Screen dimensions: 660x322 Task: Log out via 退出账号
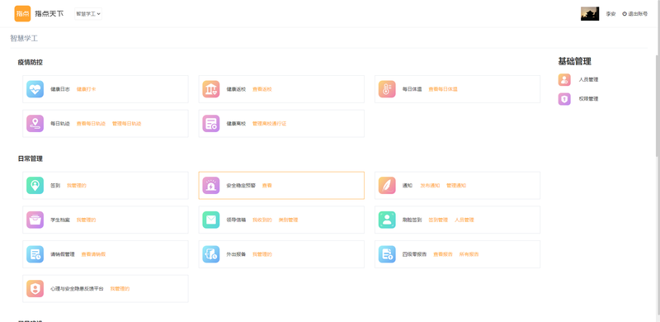tap(634, 14)
